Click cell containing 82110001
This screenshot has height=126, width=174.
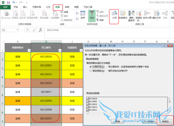point(46,66)
